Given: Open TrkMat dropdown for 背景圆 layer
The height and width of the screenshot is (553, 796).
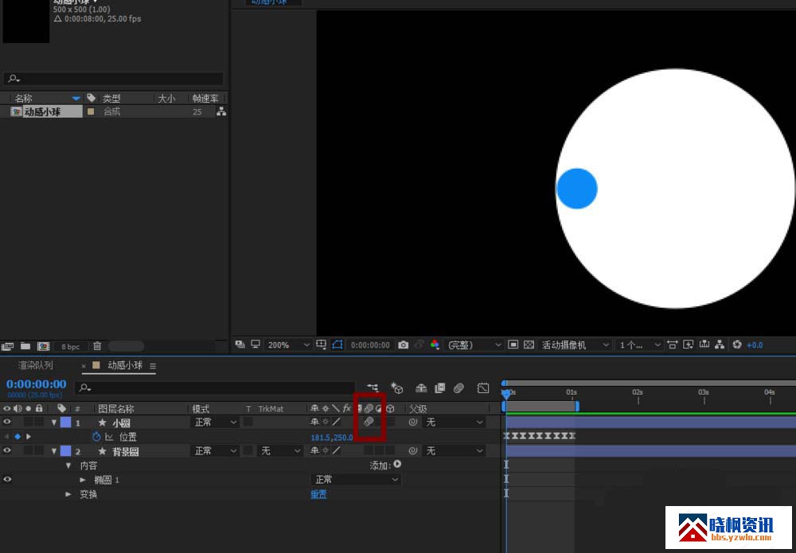Looking at the screenshot, I should click(x=280, y=450).
